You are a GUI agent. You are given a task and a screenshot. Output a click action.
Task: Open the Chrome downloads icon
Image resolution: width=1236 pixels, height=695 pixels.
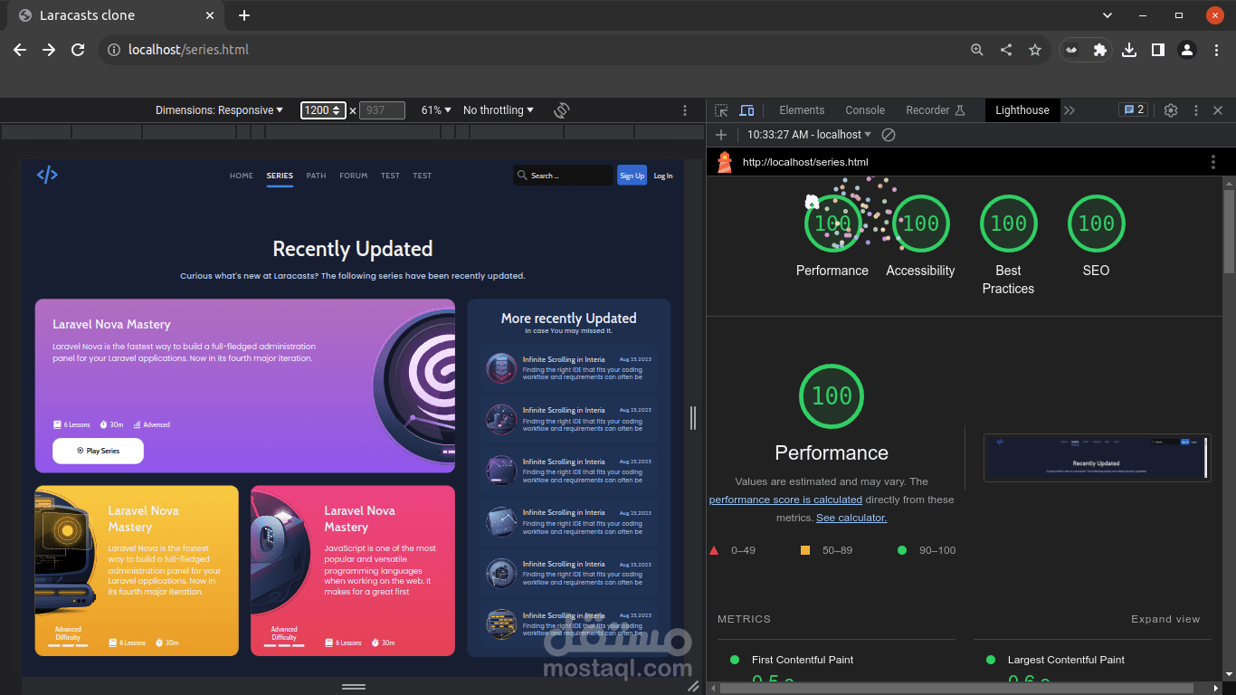point(1129,50)
